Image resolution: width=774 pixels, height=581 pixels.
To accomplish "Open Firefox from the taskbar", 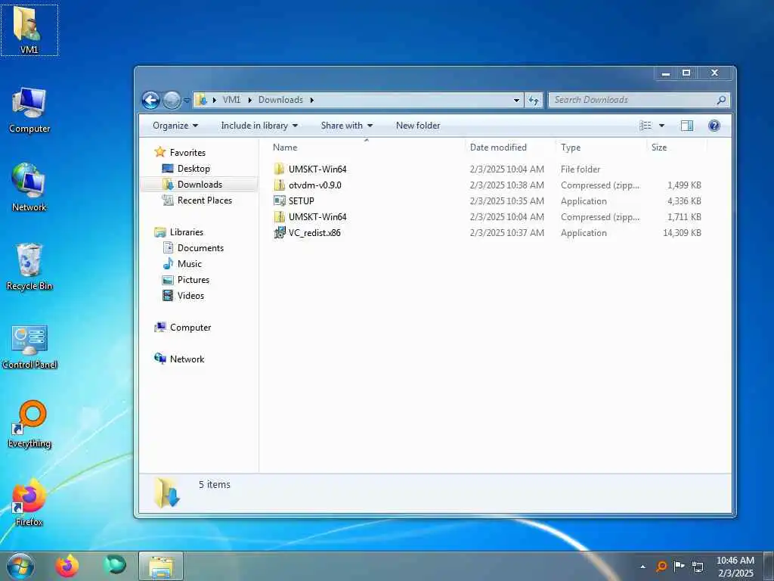I will (67, 566).
